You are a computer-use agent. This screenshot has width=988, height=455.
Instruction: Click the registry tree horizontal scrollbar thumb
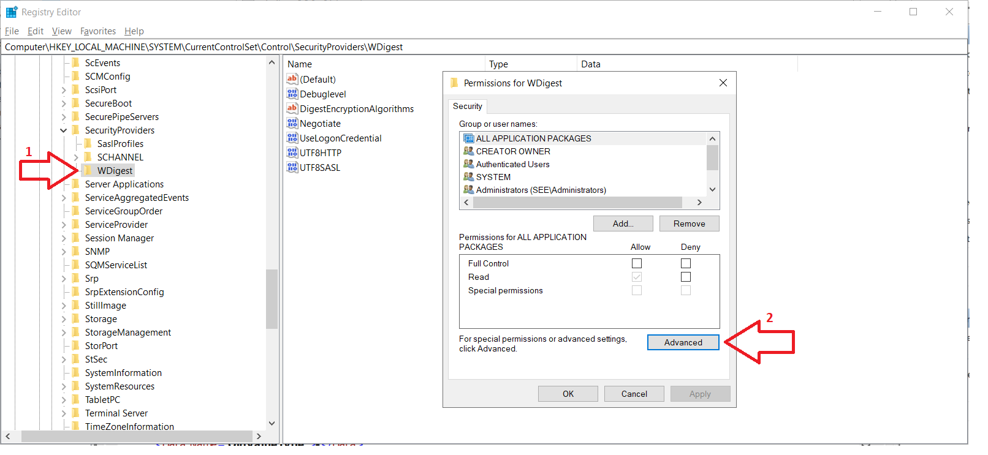pyautogui.click(x=137, y=436)
